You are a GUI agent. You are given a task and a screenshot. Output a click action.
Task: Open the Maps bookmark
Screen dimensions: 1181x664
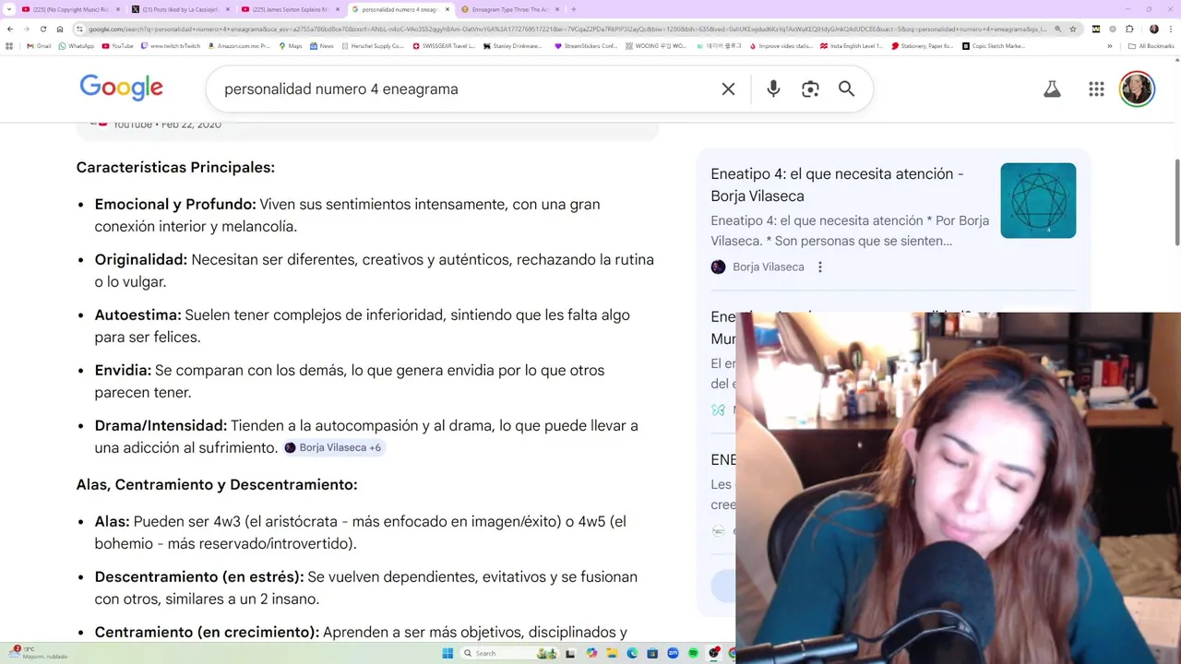pos(291,46)
